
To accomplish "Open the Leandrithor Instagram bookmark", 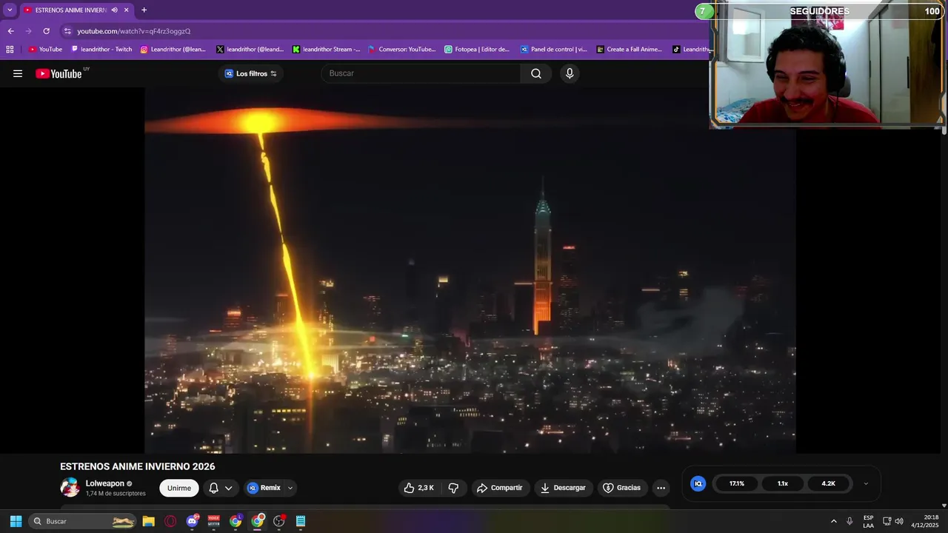I will 173,50.
